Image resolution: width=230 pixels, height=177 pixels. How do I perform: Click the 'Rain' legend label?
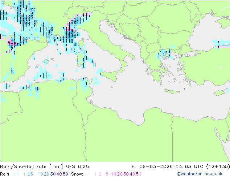point(5,174)
